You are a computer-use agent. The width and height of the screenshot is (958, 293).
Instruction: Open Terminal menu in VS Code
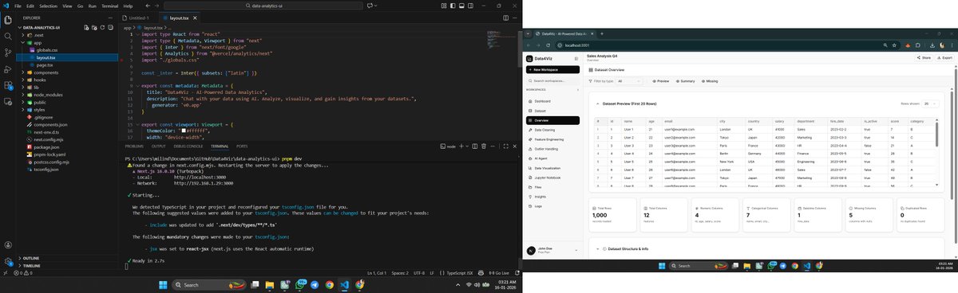point(109,6)
